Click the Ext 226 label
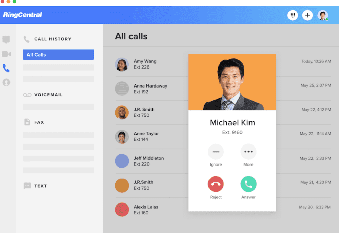 (142, 67)
